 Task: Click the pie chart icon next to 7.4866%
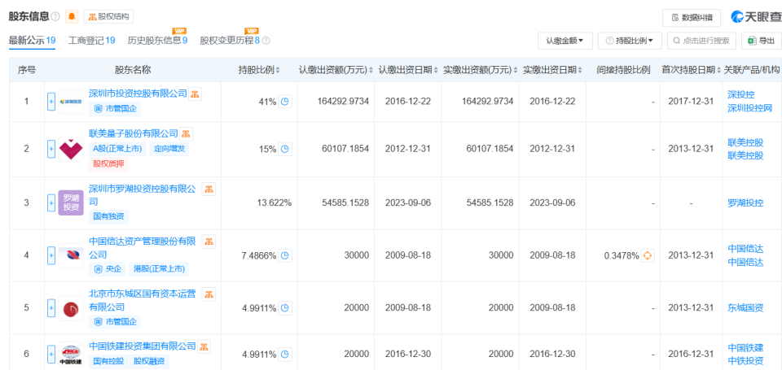285,255
